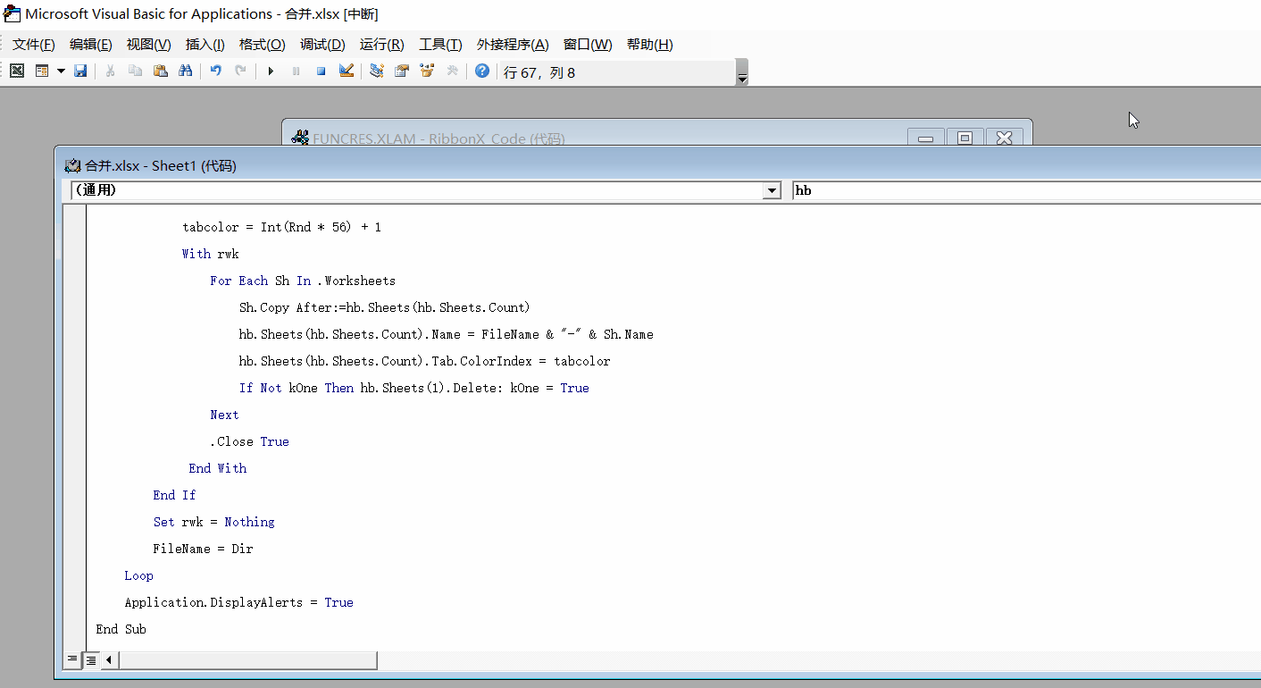This screenshot has height=688, width=1261.
Task: Open the 外接程序(A) menu
Action: tap(513, 45)
